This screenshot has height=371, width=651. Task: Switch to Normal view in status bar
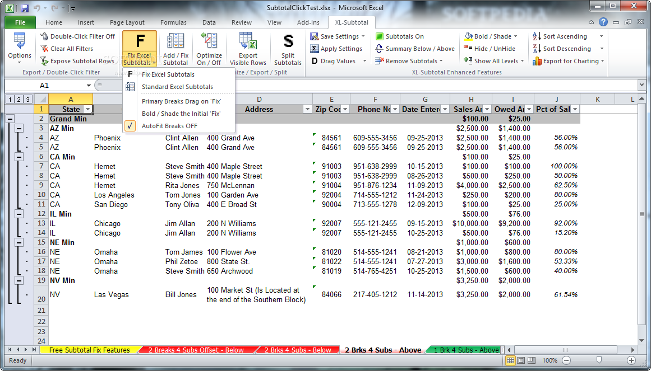pyautogui.click(x=510, y=360)
